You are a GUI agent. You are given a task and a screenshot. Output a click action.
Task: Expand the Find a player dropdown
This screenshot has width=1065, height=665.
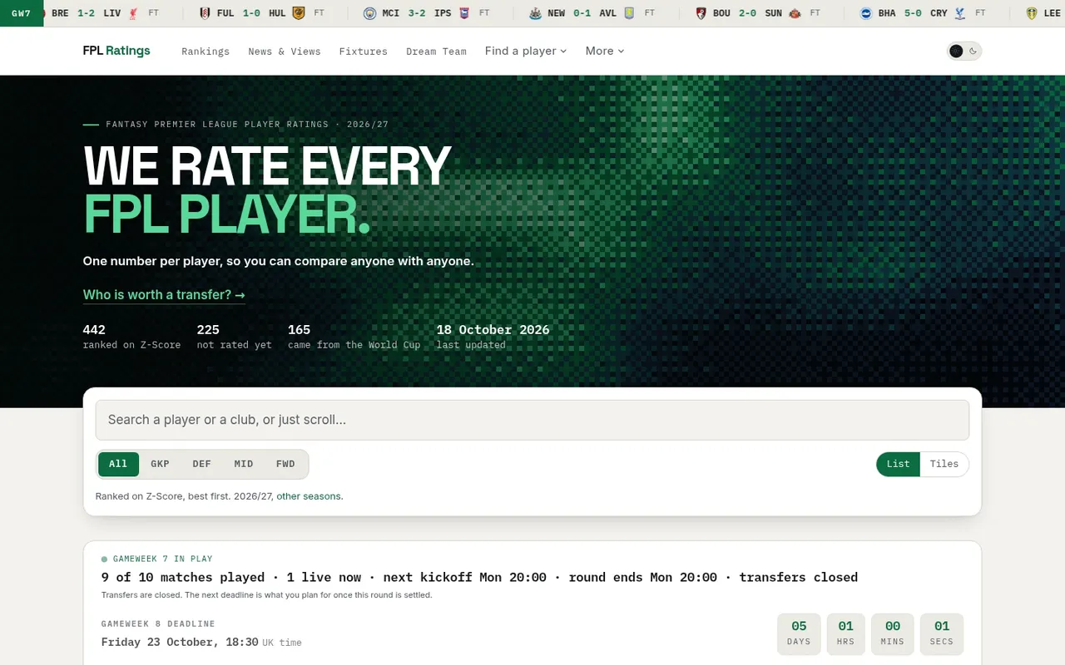click(x=526, y=51)
